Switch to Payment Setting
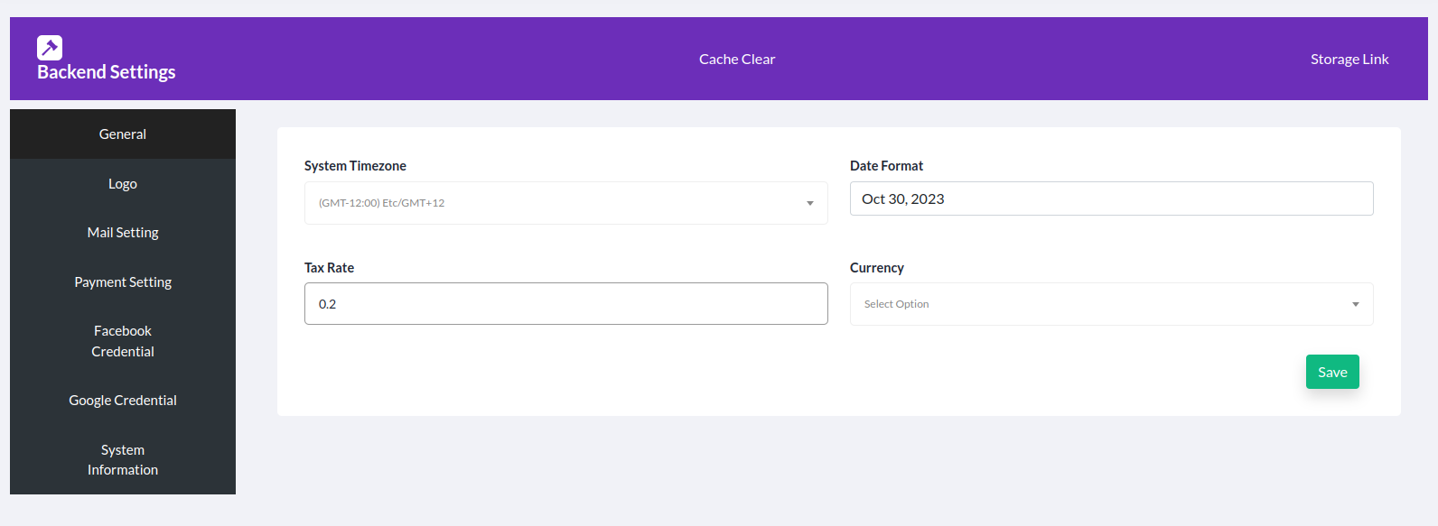The height and width of the screenshot is (526, 1438). tap(123, 281)
